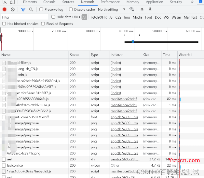
Task: Filter by Manifest requests
Action: (190, 17)
